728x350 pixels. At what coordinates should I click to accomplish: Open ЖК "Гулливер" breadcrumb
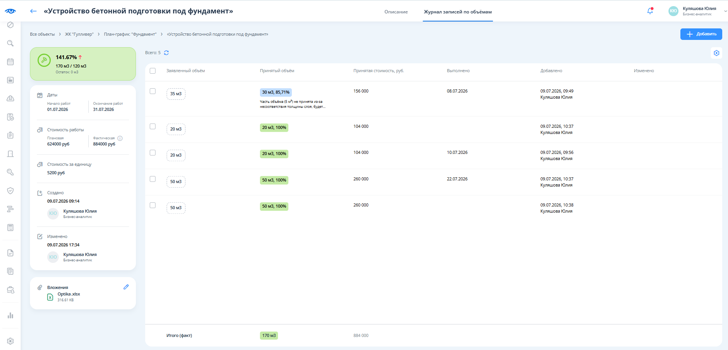[x=79, y=34]
